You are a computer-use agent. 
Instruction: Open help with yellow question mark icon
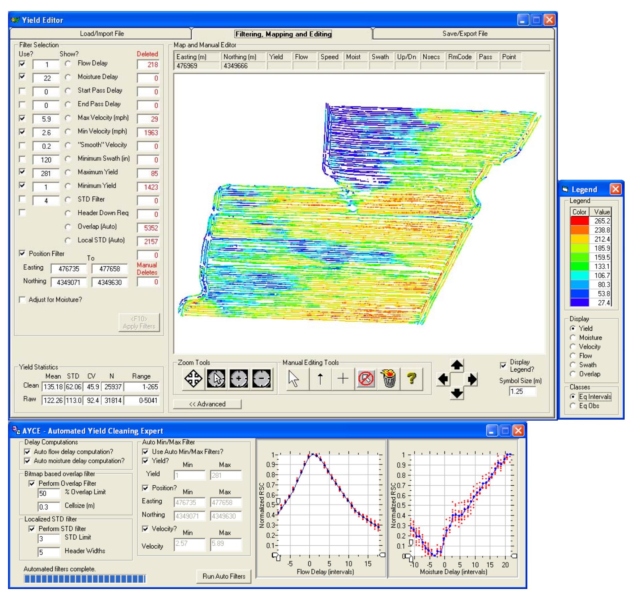click(411, 379)
